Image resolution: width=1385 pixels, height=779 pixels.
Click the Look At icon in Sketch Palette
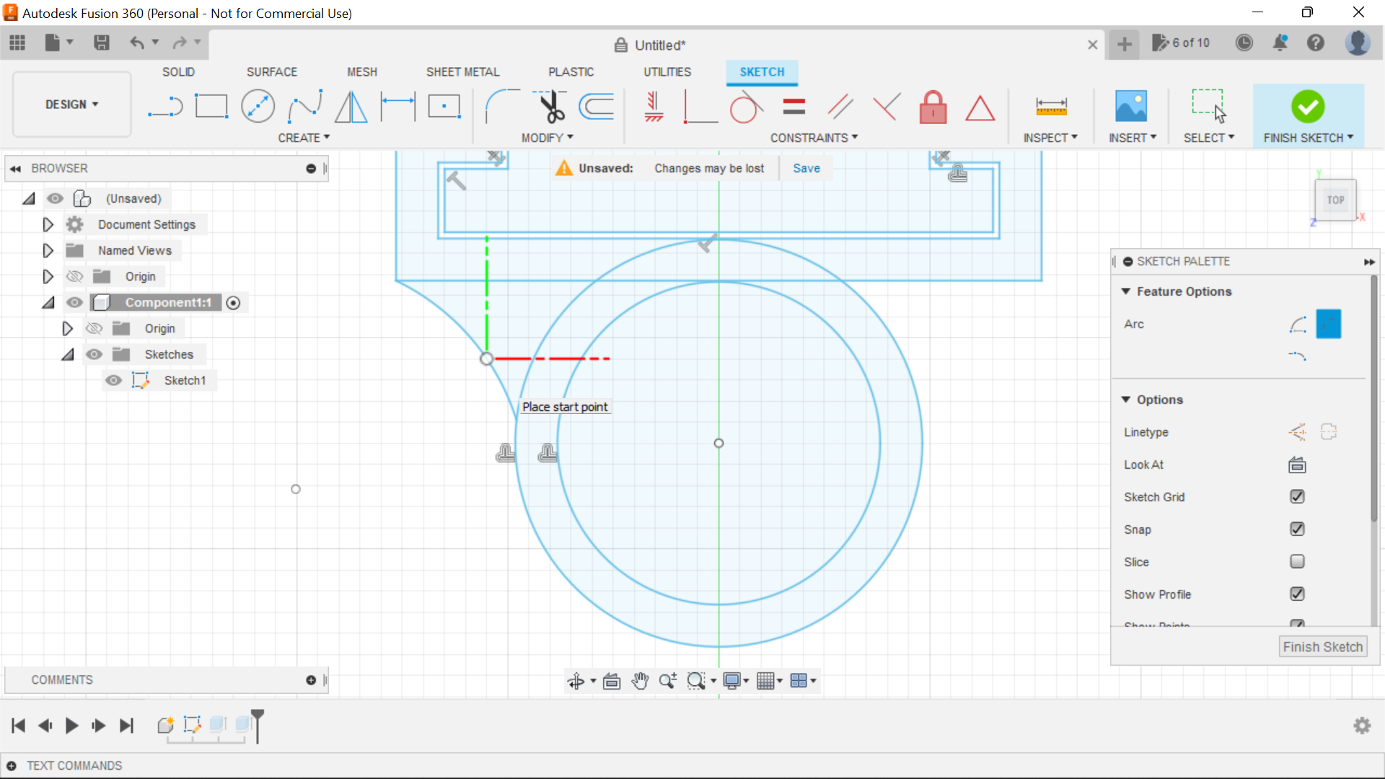(1296, 465)
